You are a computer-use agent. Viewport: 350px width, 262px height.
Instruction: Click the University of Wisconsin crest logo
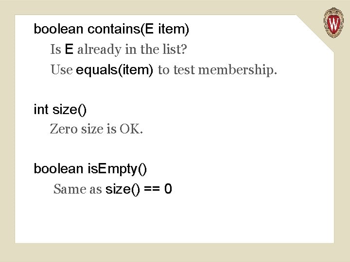[333, 22]
